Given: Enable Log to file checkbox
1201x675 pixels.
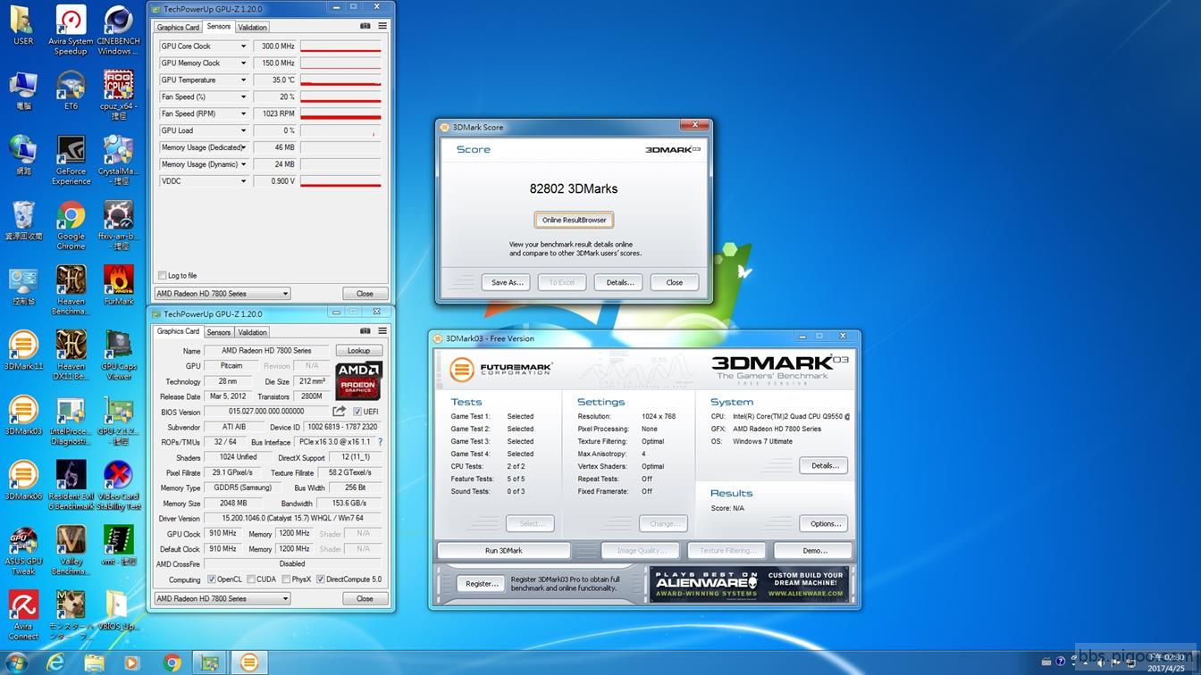Looking at the screenshot, I should tap(162, 276).
